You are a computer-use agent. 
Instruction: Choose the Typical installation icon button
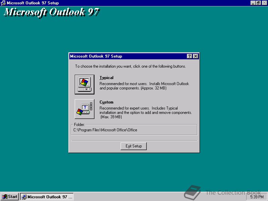click(84, 84)
